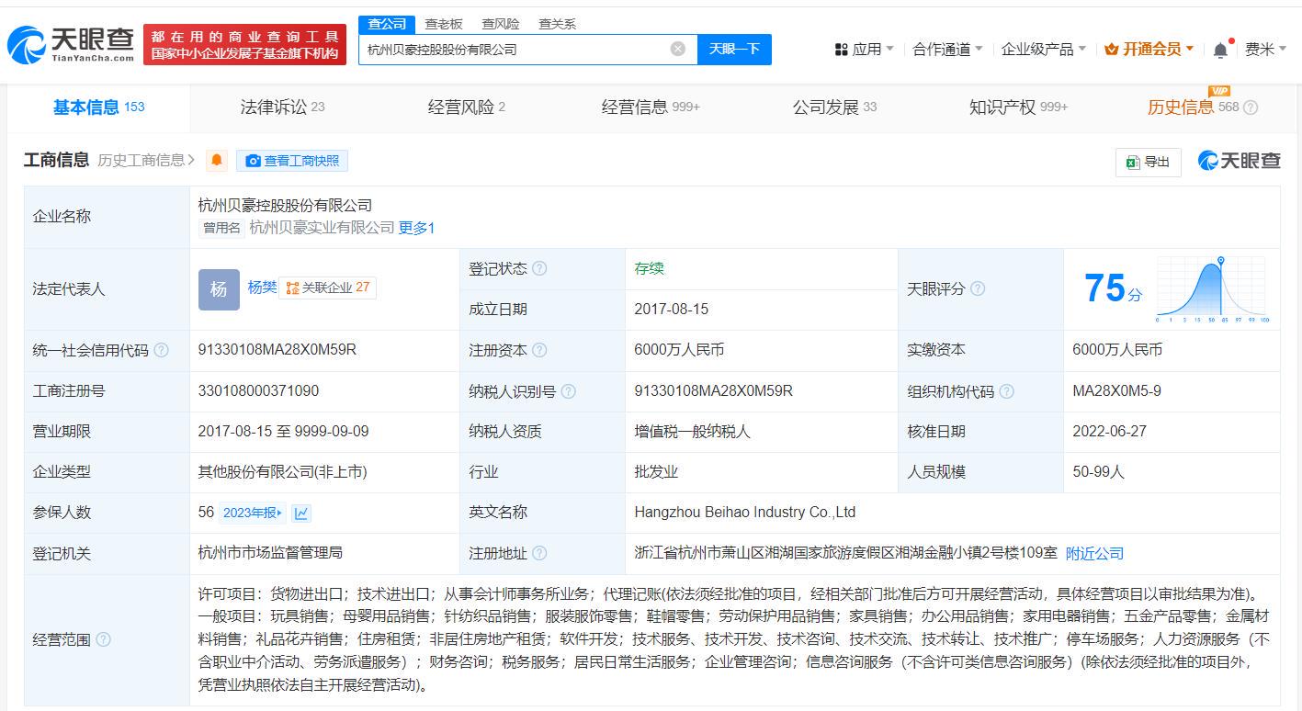Open the 企业级产品 dropdown
1302x711 pixels.
pos(1044,50)
